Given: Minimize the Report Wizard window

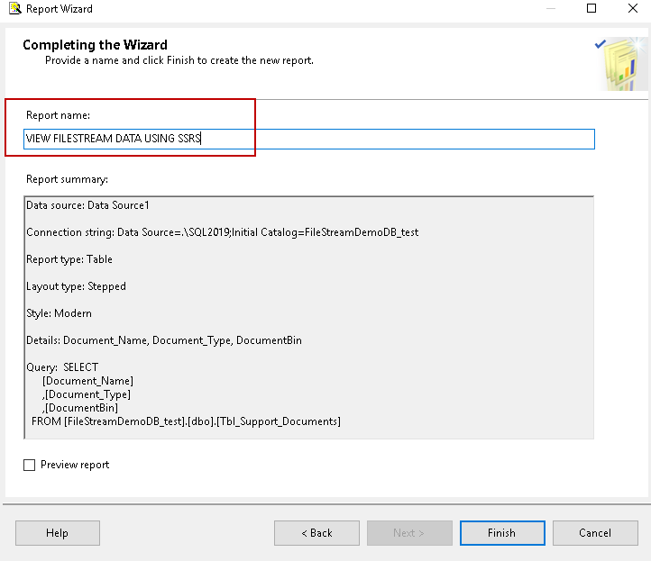Looking at the screenshot, I should point(549,9).
